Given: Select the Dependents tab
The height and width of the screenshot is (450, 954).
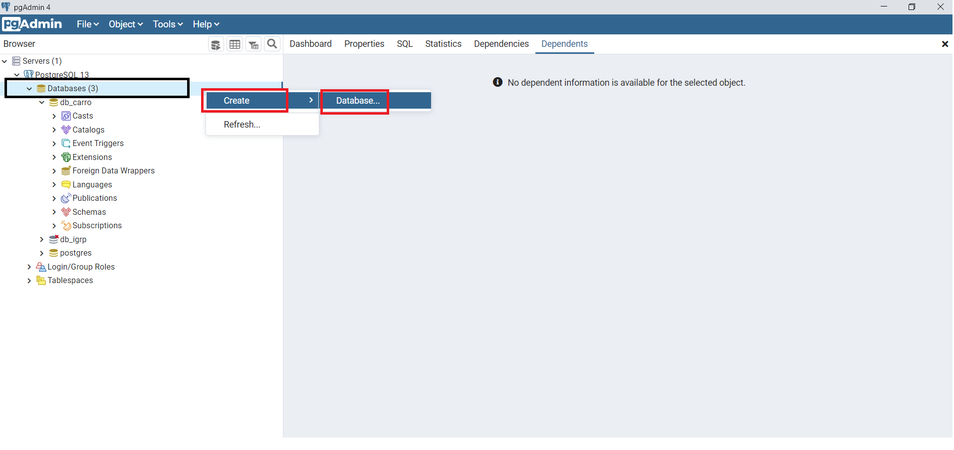Looking at the screenshot, I should [564, 44].
